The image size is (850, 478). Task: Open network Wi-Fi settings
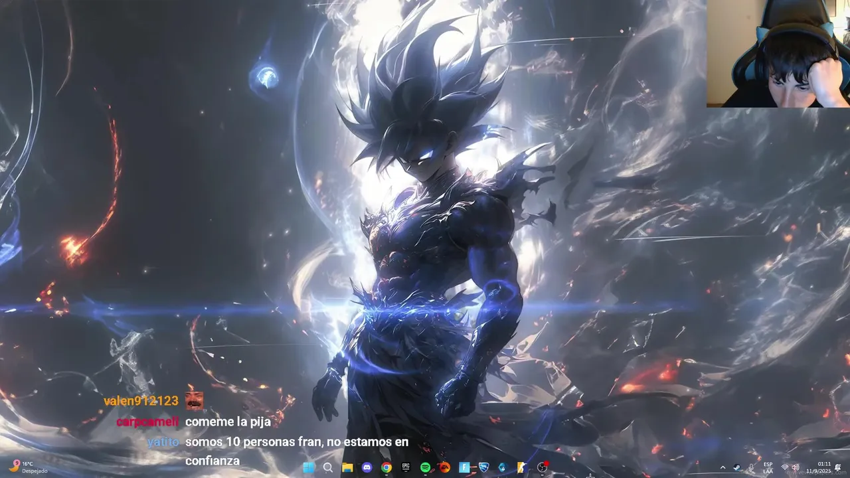(x=785, y=467)
